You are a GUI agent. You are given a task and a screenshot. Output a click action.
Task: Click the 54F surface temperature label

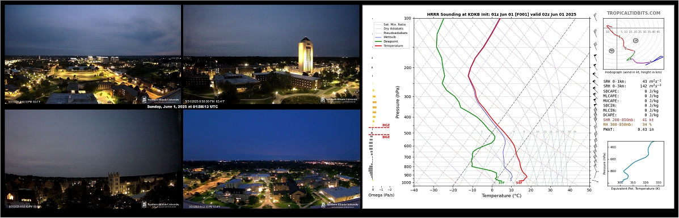coord(519,182)
